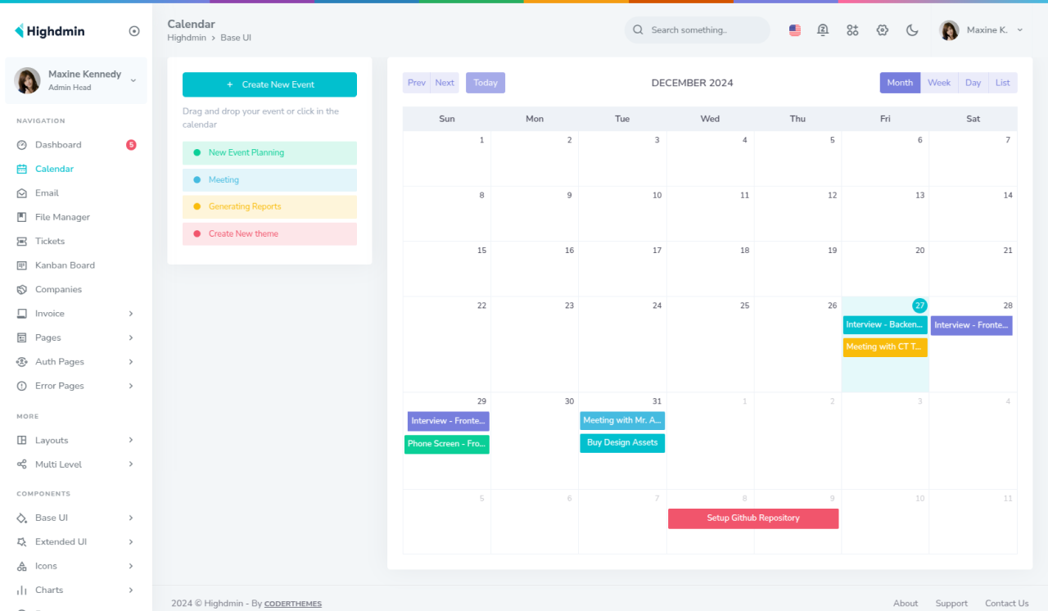Image resolution: width=1048 pixels, height=611 pixels.
Task: Open the Support footer link
Action: (x=951, y=604)
